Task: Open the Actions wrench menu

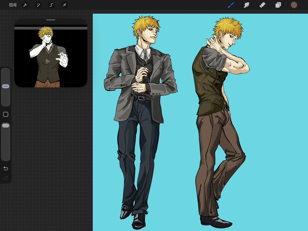Action: pyautogui.click(x=25, y=5)
